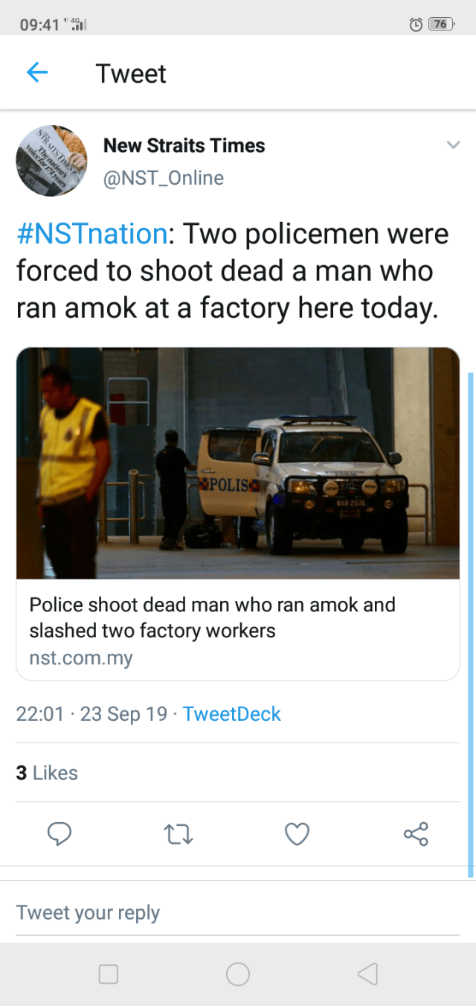
Task: Click the New Straits Times account name
Action: point(184,145)
